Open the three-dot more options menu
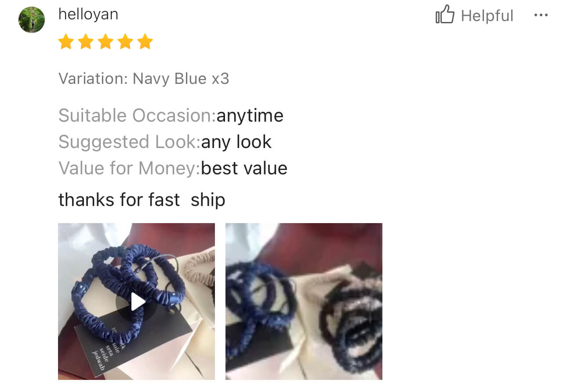Screen dimensions: 567x390 click(x=541, y=15)
